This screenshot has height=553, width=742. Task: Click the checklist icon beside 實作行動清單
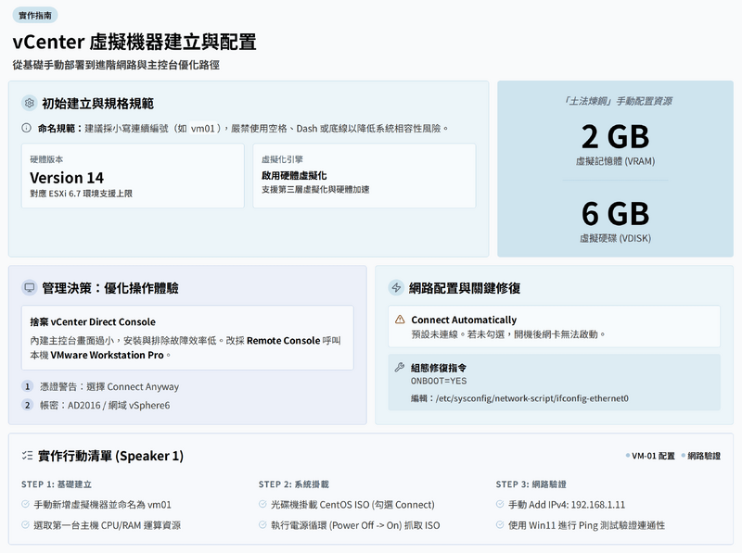[x=27, y=456]
